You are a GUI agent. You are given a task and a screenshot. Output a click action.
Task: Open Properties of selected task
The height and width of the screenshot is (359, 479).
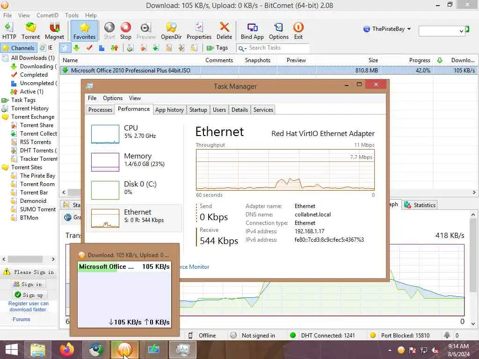tap(199, 31)
